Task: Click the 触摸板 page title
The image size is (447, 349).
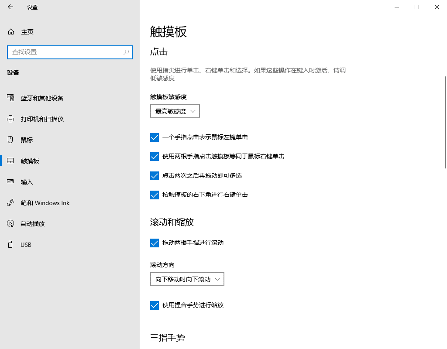Action: (168, 31)
